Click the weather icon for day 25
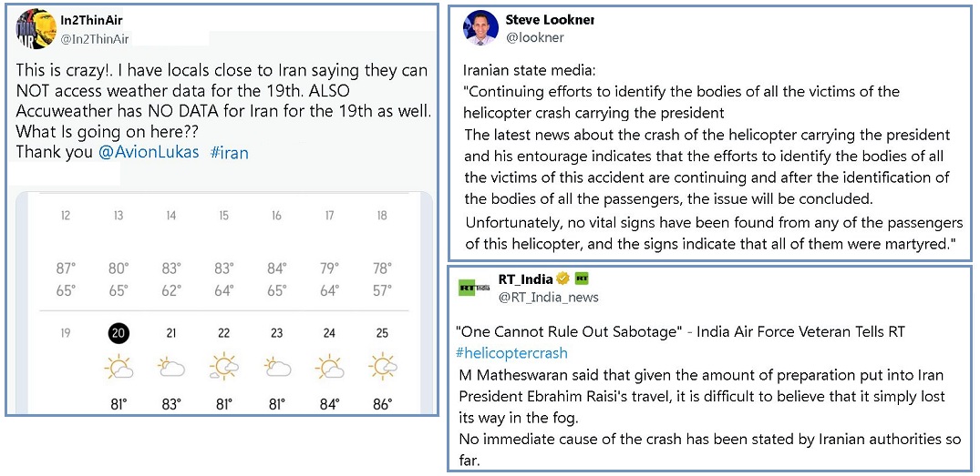Image resolution: width=980 pixels, height=476 pixels. [382, 367]
